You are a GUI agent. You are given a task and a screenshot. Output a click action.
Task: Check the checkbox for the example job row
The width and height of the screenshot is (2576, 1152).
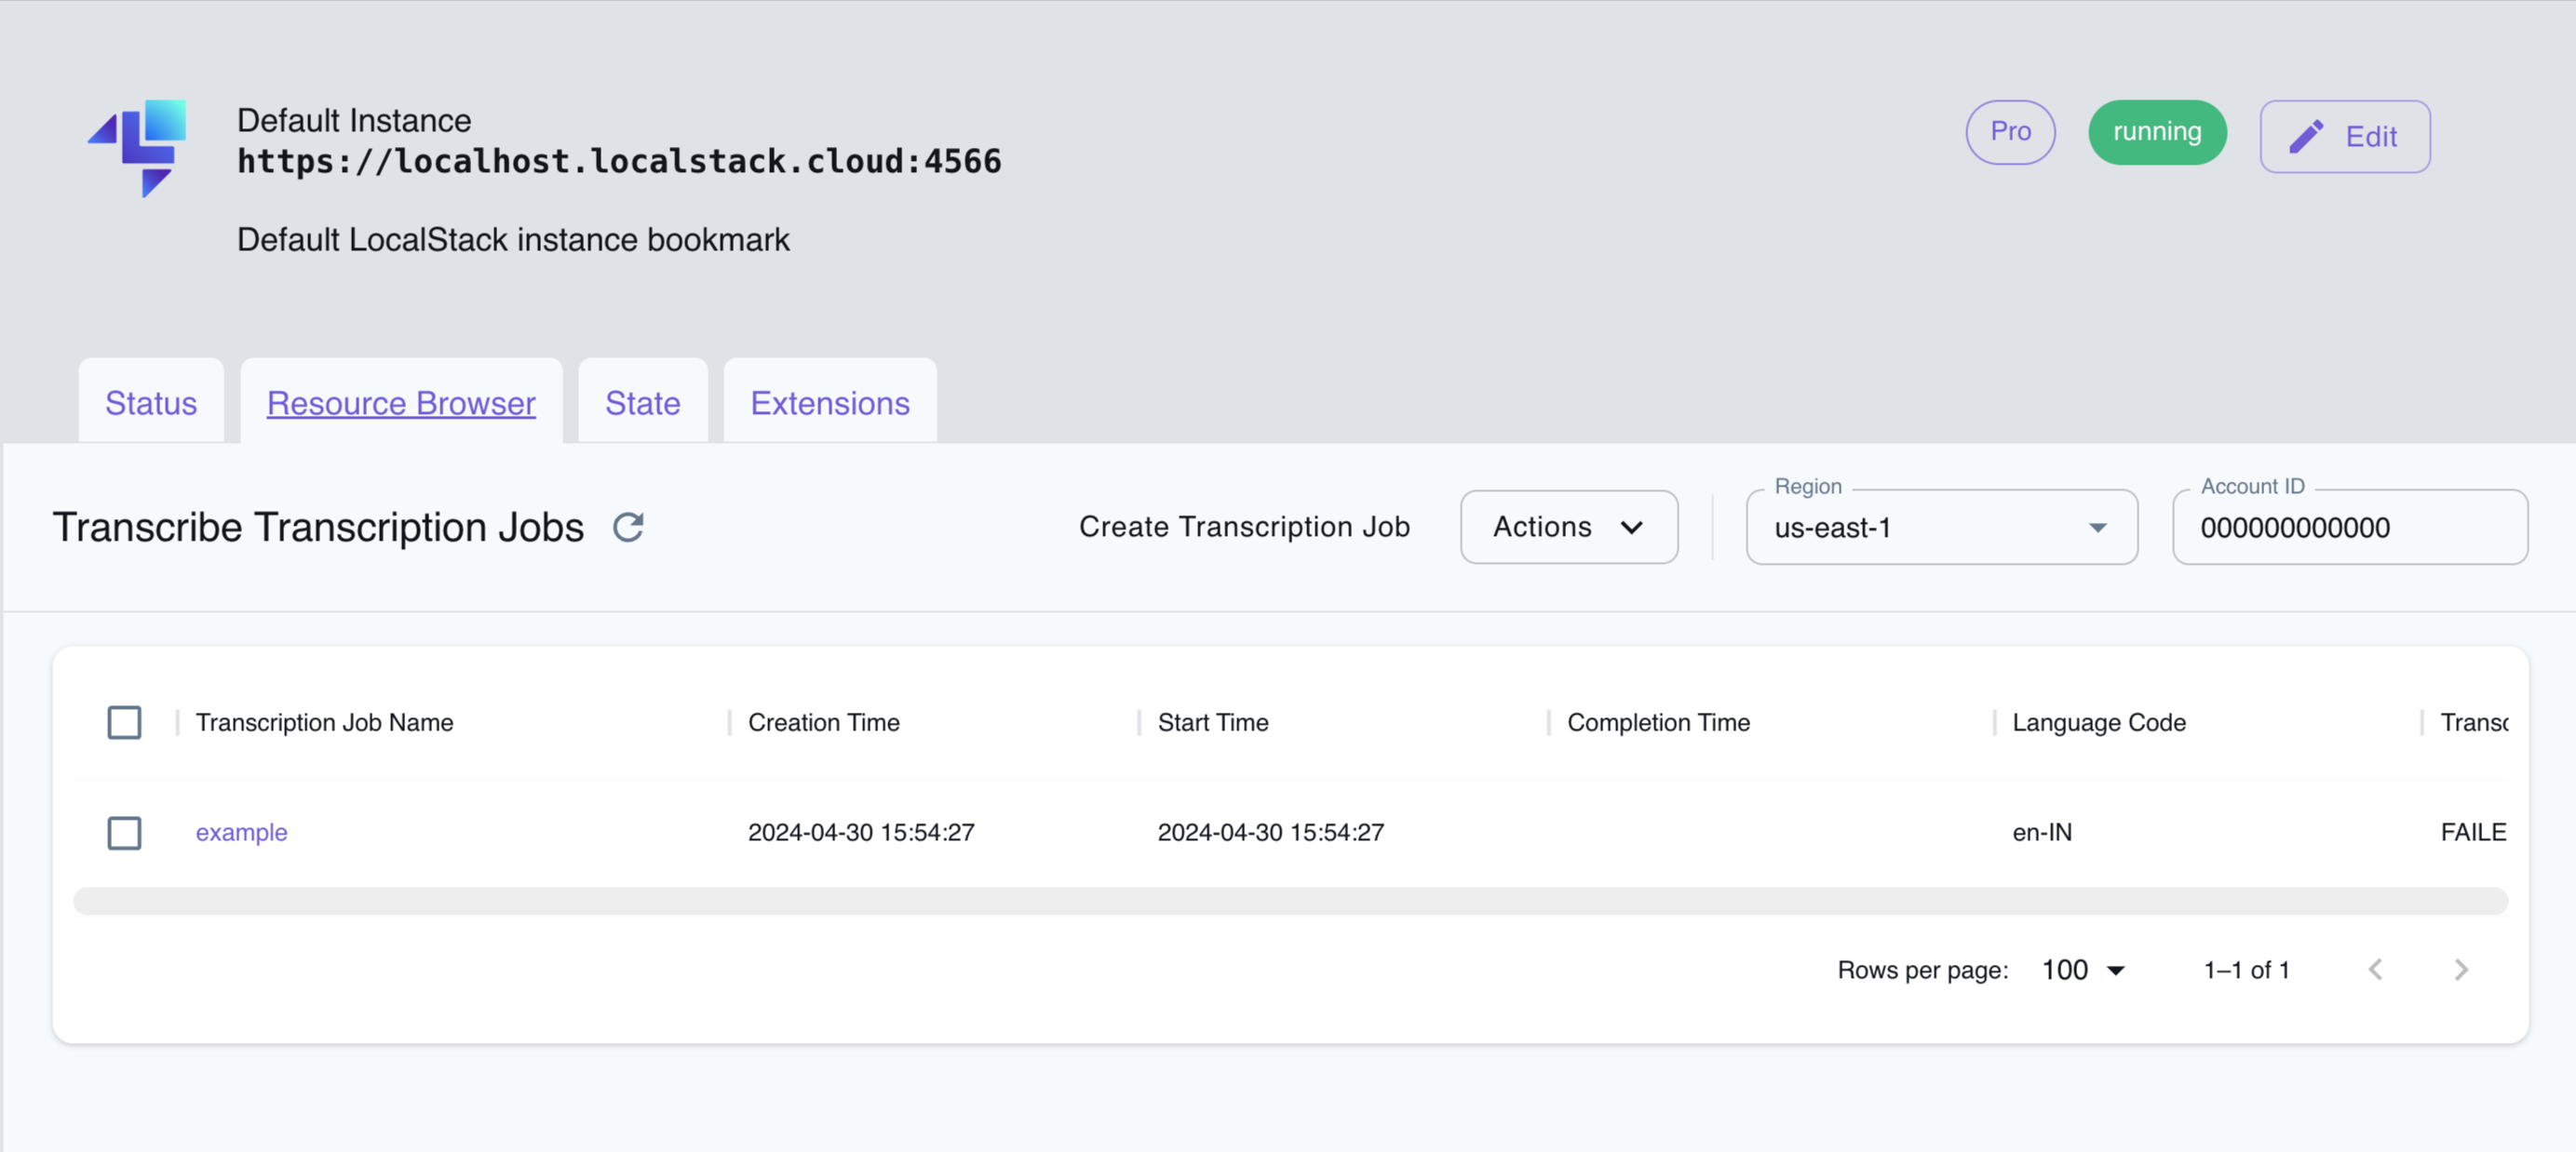point(124,832)
